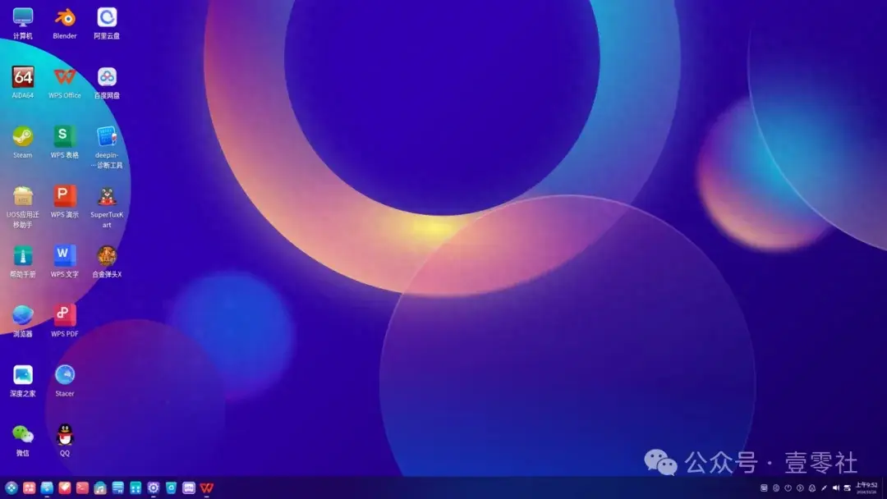Open the 浏览器 desktop icon

coord(23,321)
